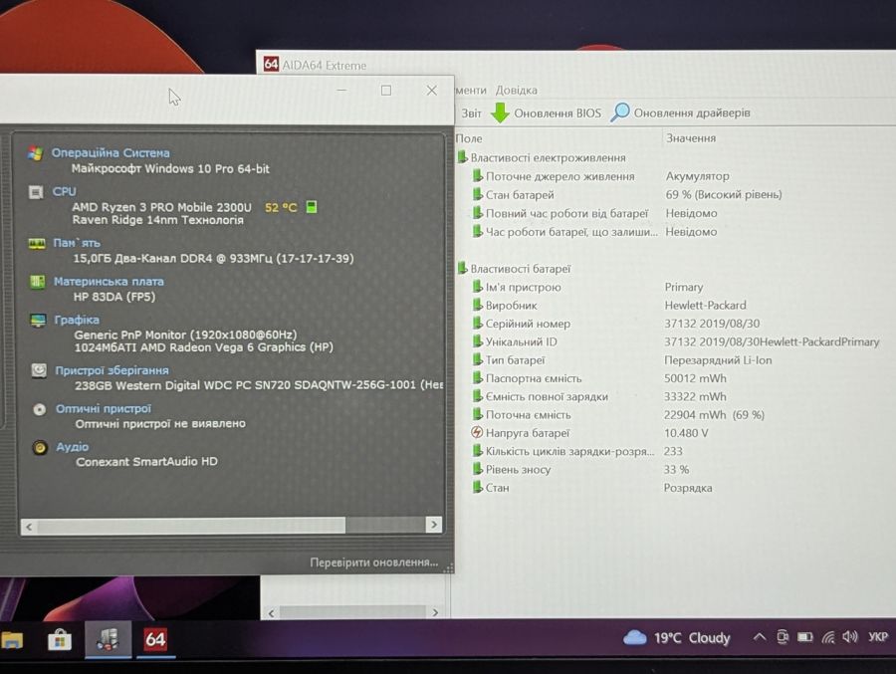The width and height of the screenshot is (896, 674).
Task: Select the Кількість циклів зарядки row
Action: [675, 451]
